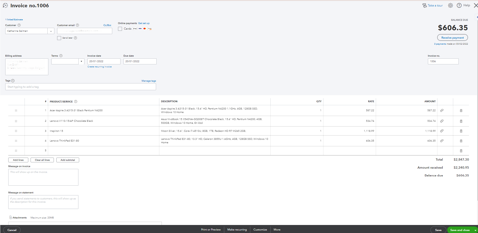Open the More menu in the footer
Viewport: 478px width, 233px height.
click(277, 229)
